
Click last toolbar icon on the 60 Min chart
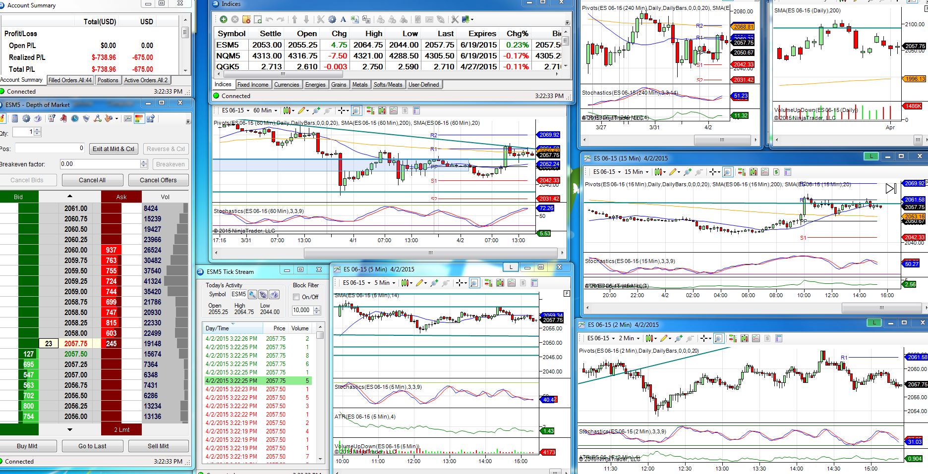[416, 110]
